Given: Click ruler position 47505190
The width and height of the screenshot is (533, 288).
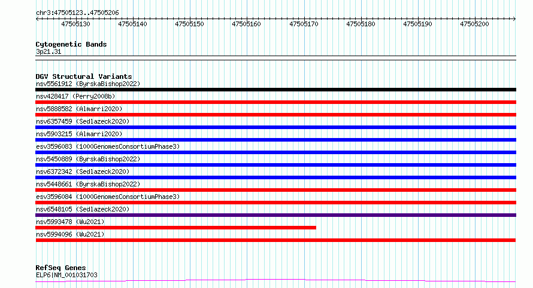Looking at the screenshot, I should tap(417, 24).
